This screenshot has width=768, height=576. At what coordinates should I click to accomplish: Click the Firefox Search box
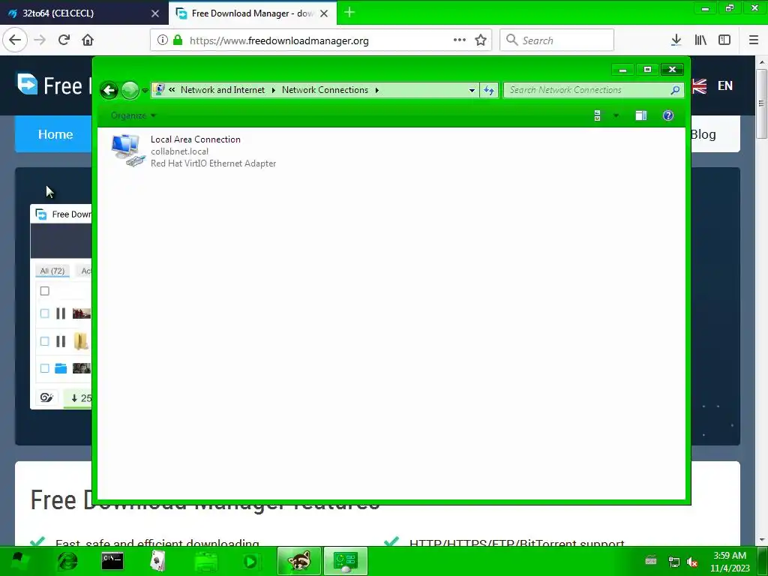(557, 40)
